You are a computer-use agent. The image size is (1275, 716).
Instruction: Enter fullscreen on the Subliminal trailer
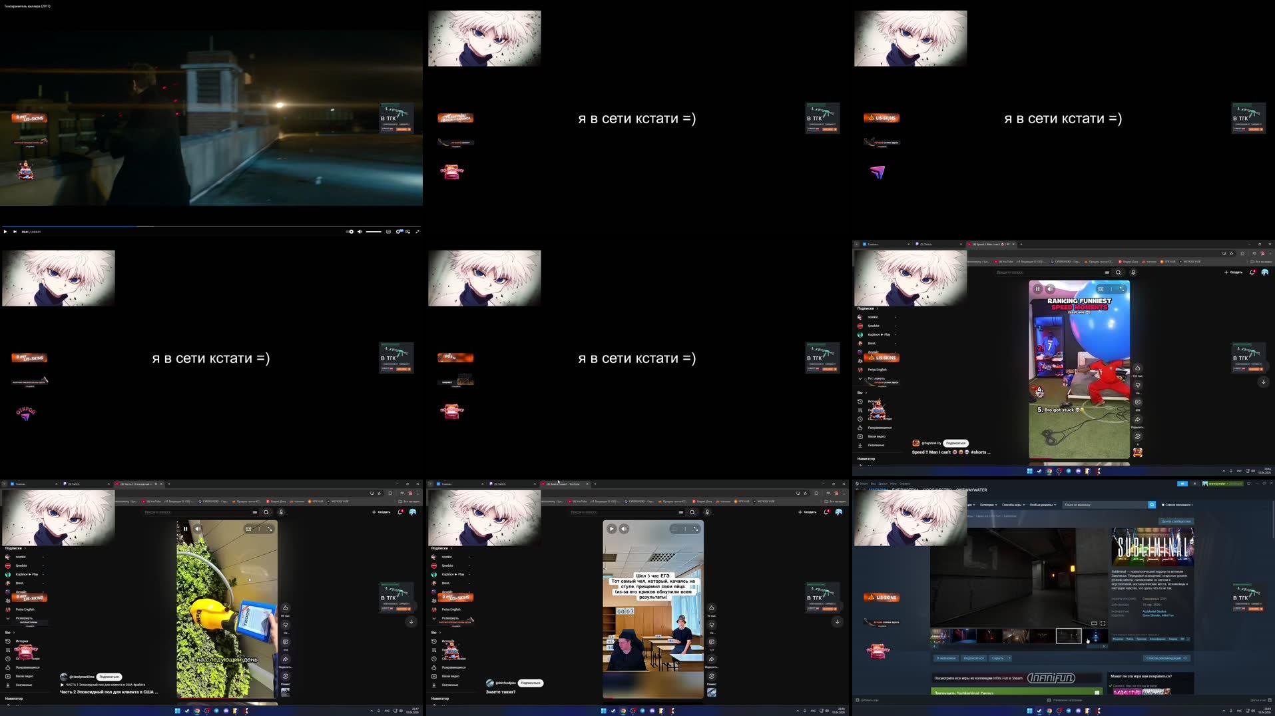click(x=1103, y=623)
